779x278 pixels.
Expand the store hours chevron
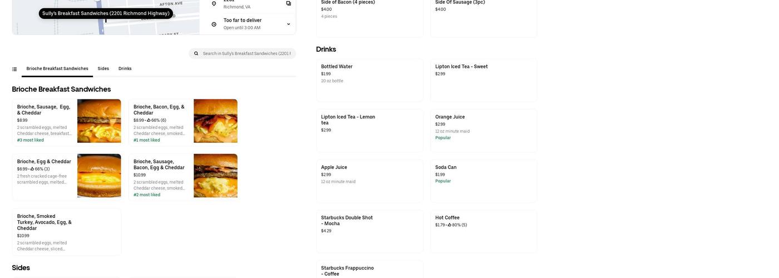[x=288, y=24]
